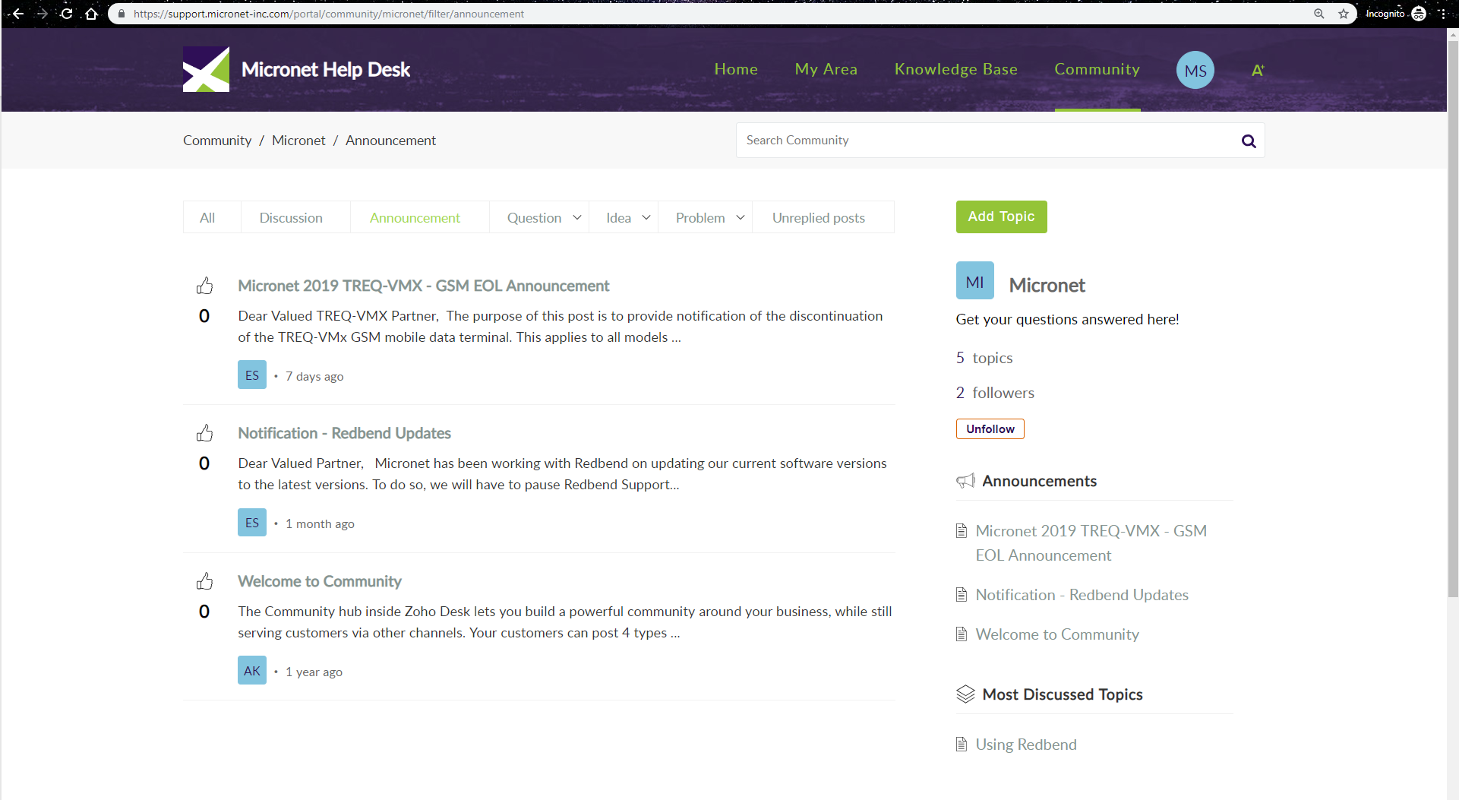
Task: Click the MI Micronet community avatar
Action: tap(975, 281)
